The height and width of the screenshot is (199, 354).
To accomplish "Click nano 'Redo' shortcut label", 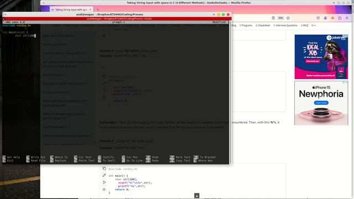I will pos(155,161).
